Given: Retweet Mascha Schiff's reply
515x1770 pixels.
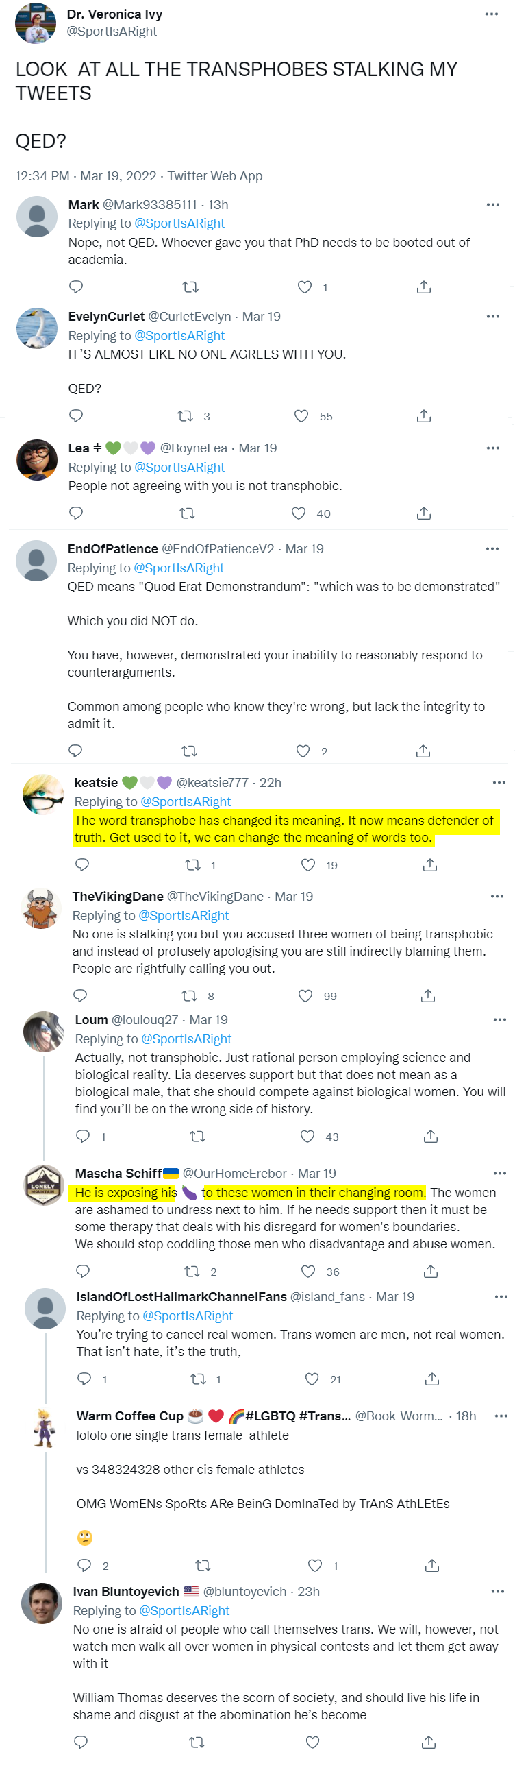Looking at the screenshot, I should click(192, 1271).
